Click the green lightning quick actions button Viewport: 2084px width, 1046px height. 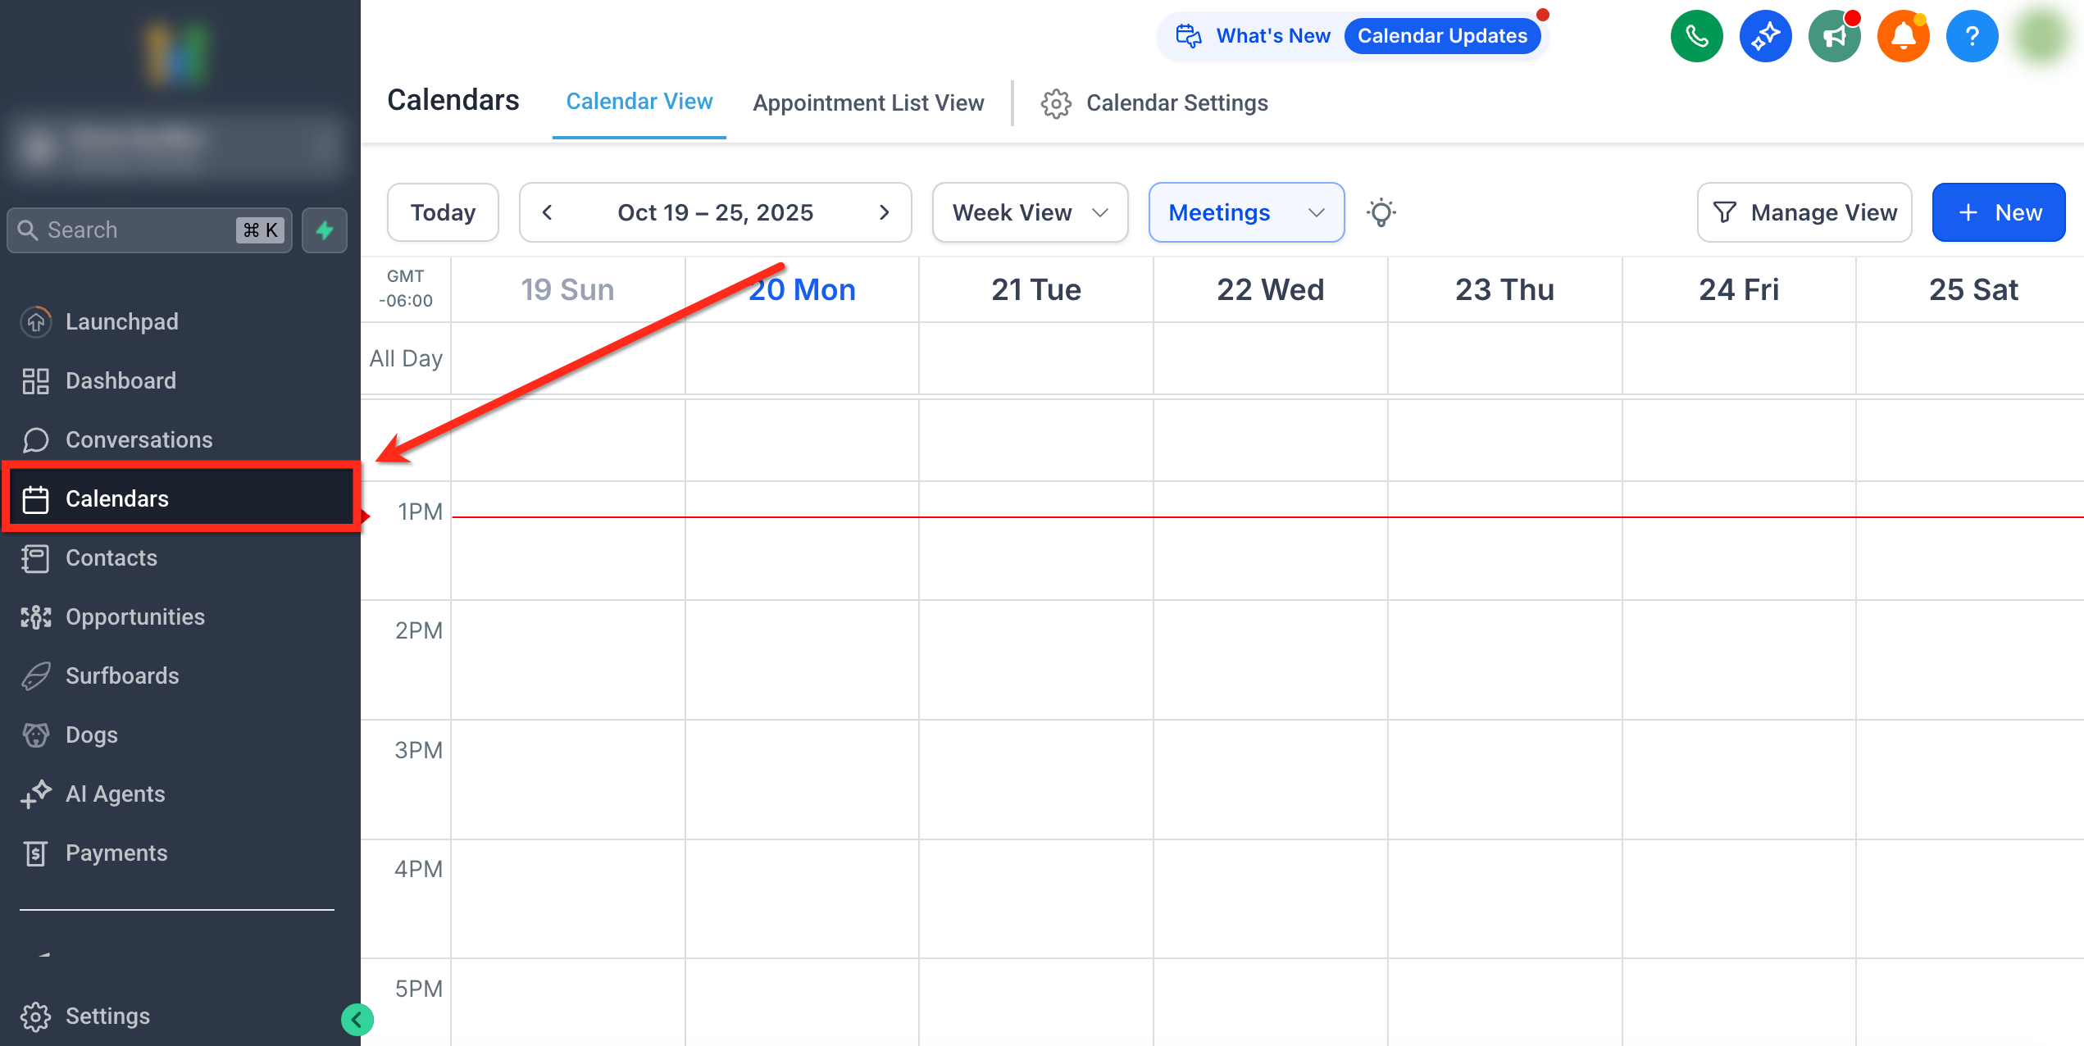click(325, 230)
